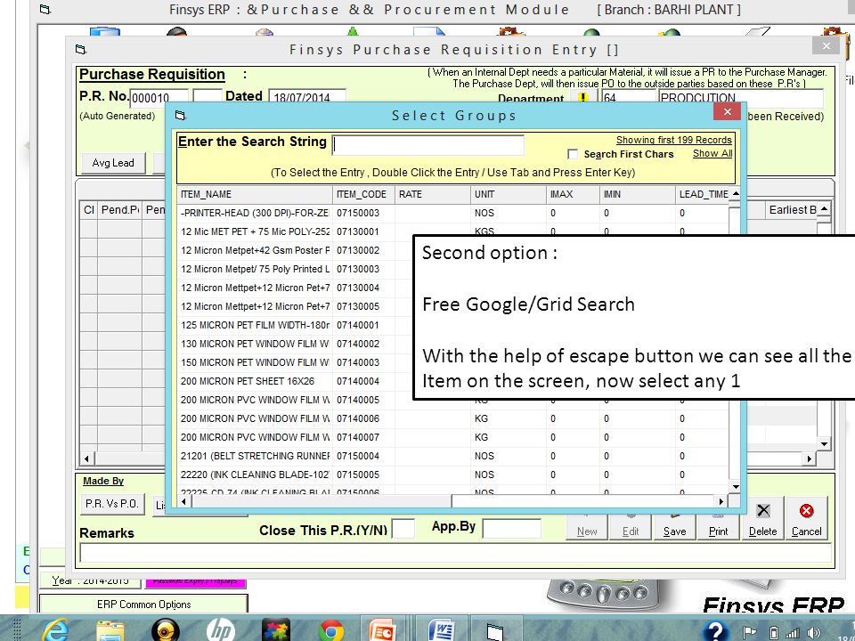855x641 pixels.
Task: Click the blue help question-mark icon
Action: click(715, 630)
